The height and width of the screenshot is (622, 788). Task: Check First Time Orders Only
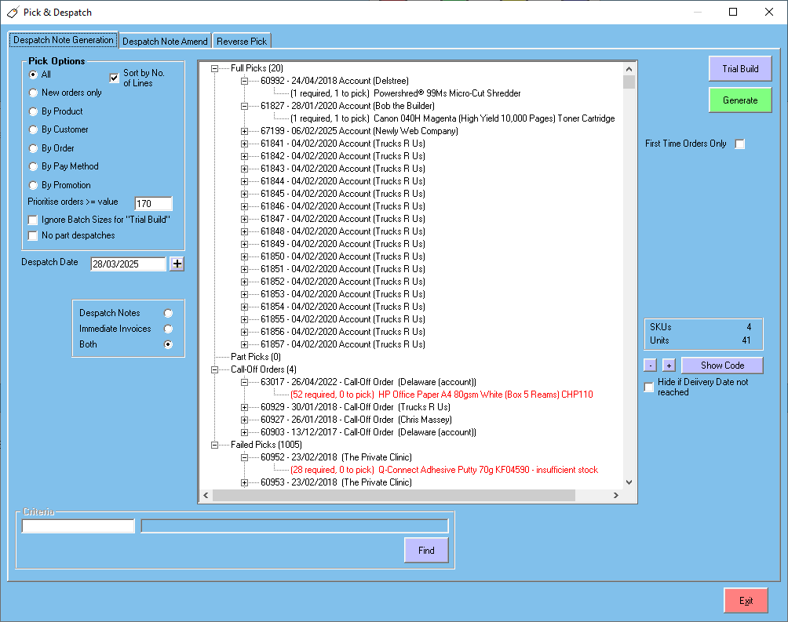coord(738,144)
